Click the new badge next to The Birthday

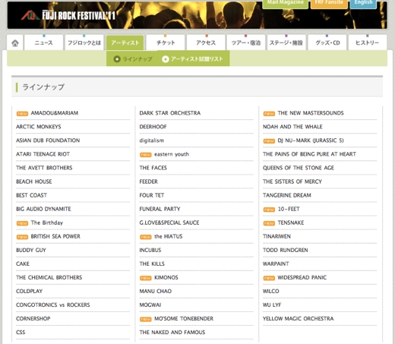[22, 223]
